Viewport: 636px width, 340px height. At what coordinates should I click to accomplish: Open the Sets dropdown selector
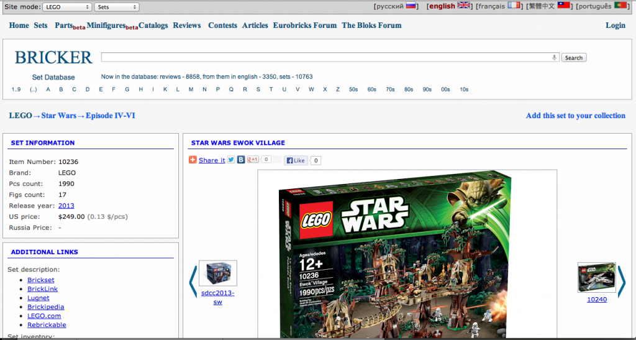[x=116, y=7]
